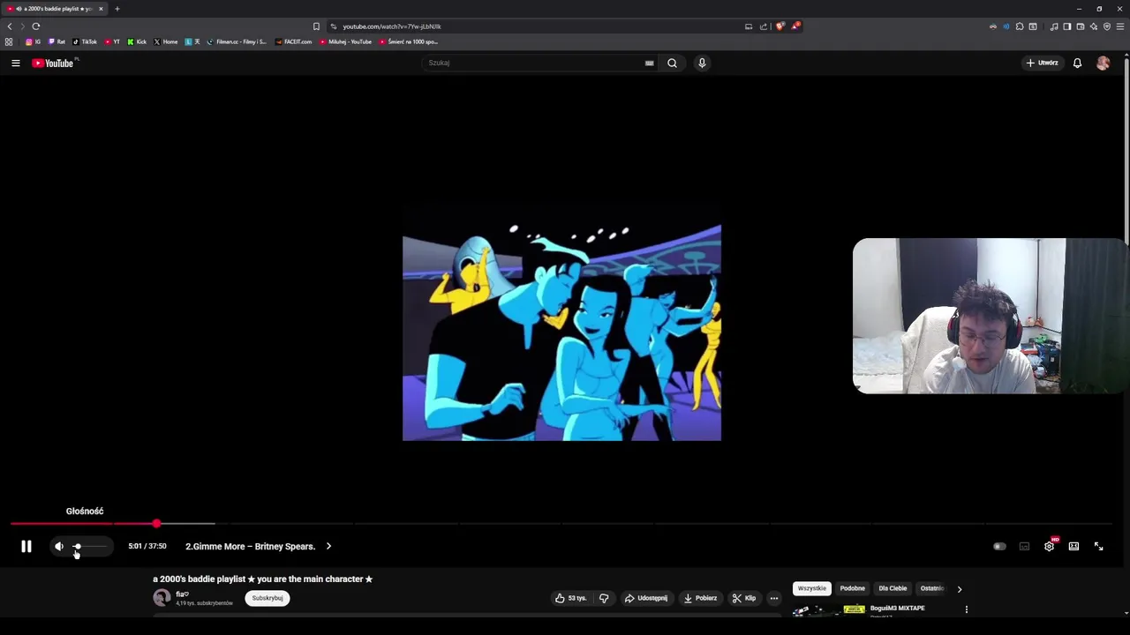Open Brave Wallet icon
Viewport: 1130px width, 635px height.
tap(1081, 26)
